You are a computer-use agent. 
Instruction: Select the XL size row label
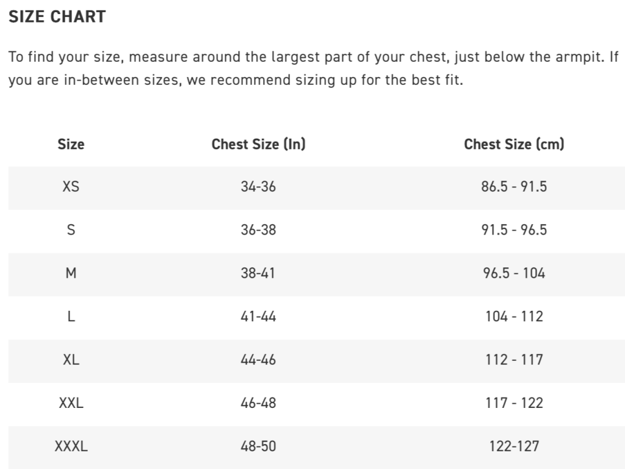(71, 360)
